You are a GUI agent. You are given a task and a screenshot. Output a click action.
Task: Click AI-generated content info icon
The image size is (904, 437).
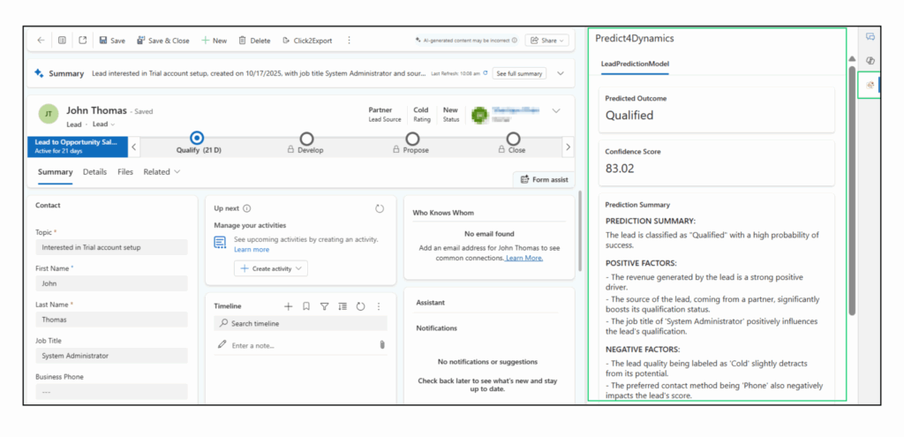point(515,41)
